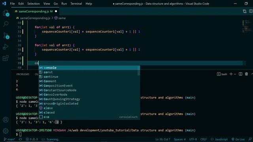Open the launch profile dropdown beside plus
253x142 pixels.
coord(235,74)
